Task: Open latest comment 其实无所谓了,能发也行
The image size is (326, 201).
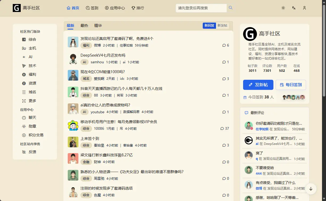Action: (279, 139)
